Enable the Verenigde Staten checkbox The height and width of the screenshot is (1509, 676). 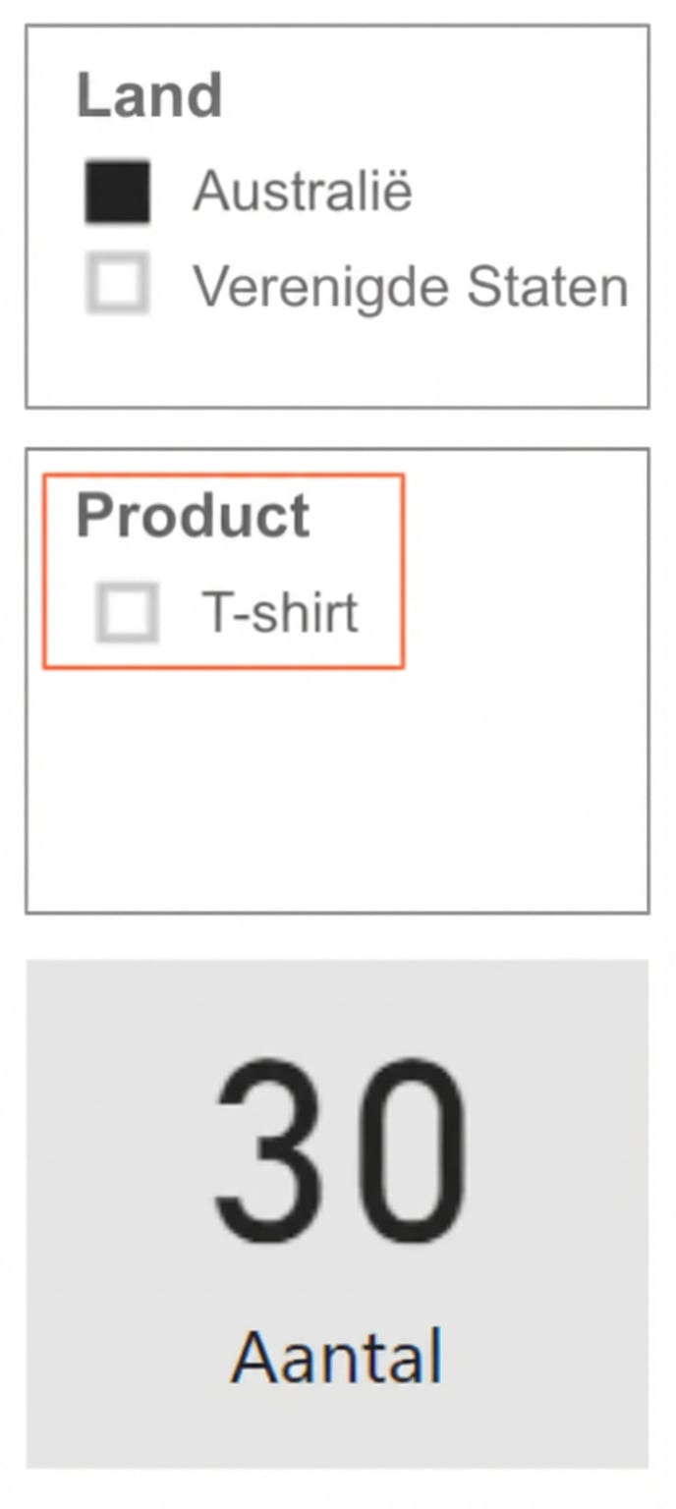118,283
